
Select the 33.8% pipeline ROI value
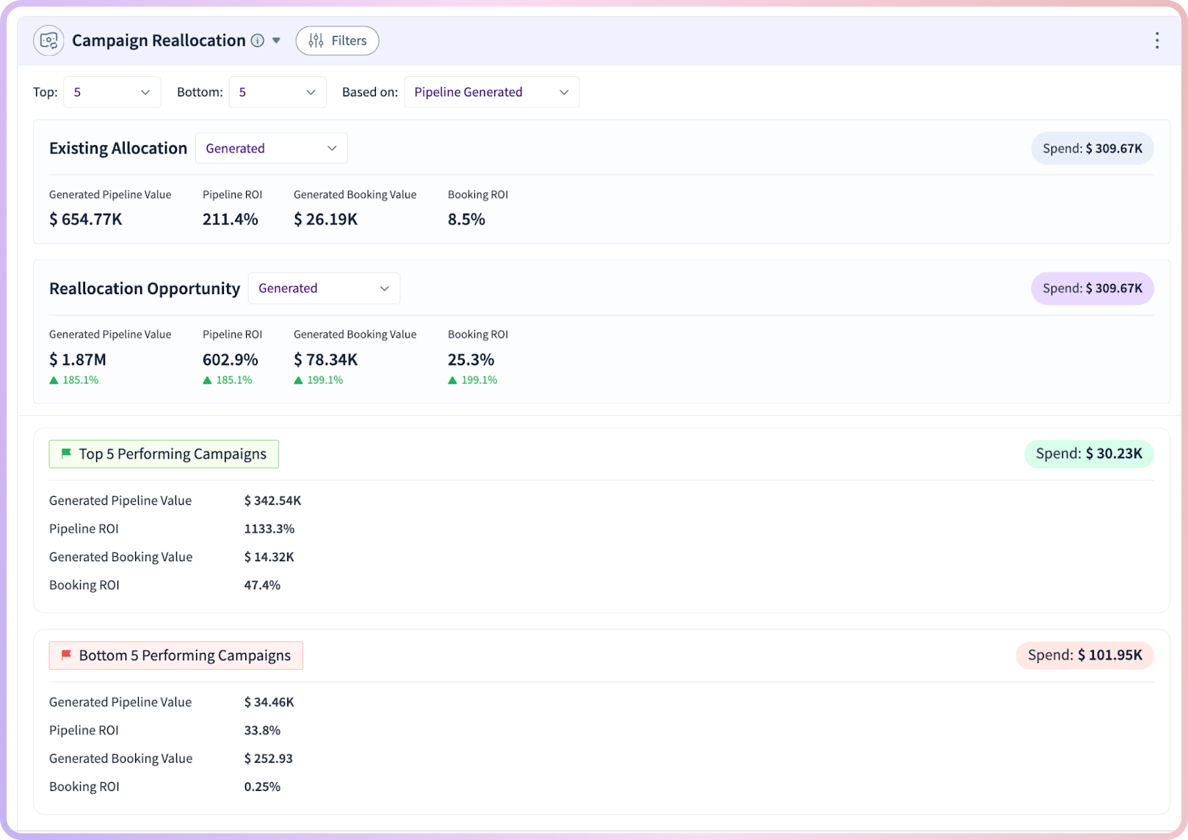click(262, 730)
